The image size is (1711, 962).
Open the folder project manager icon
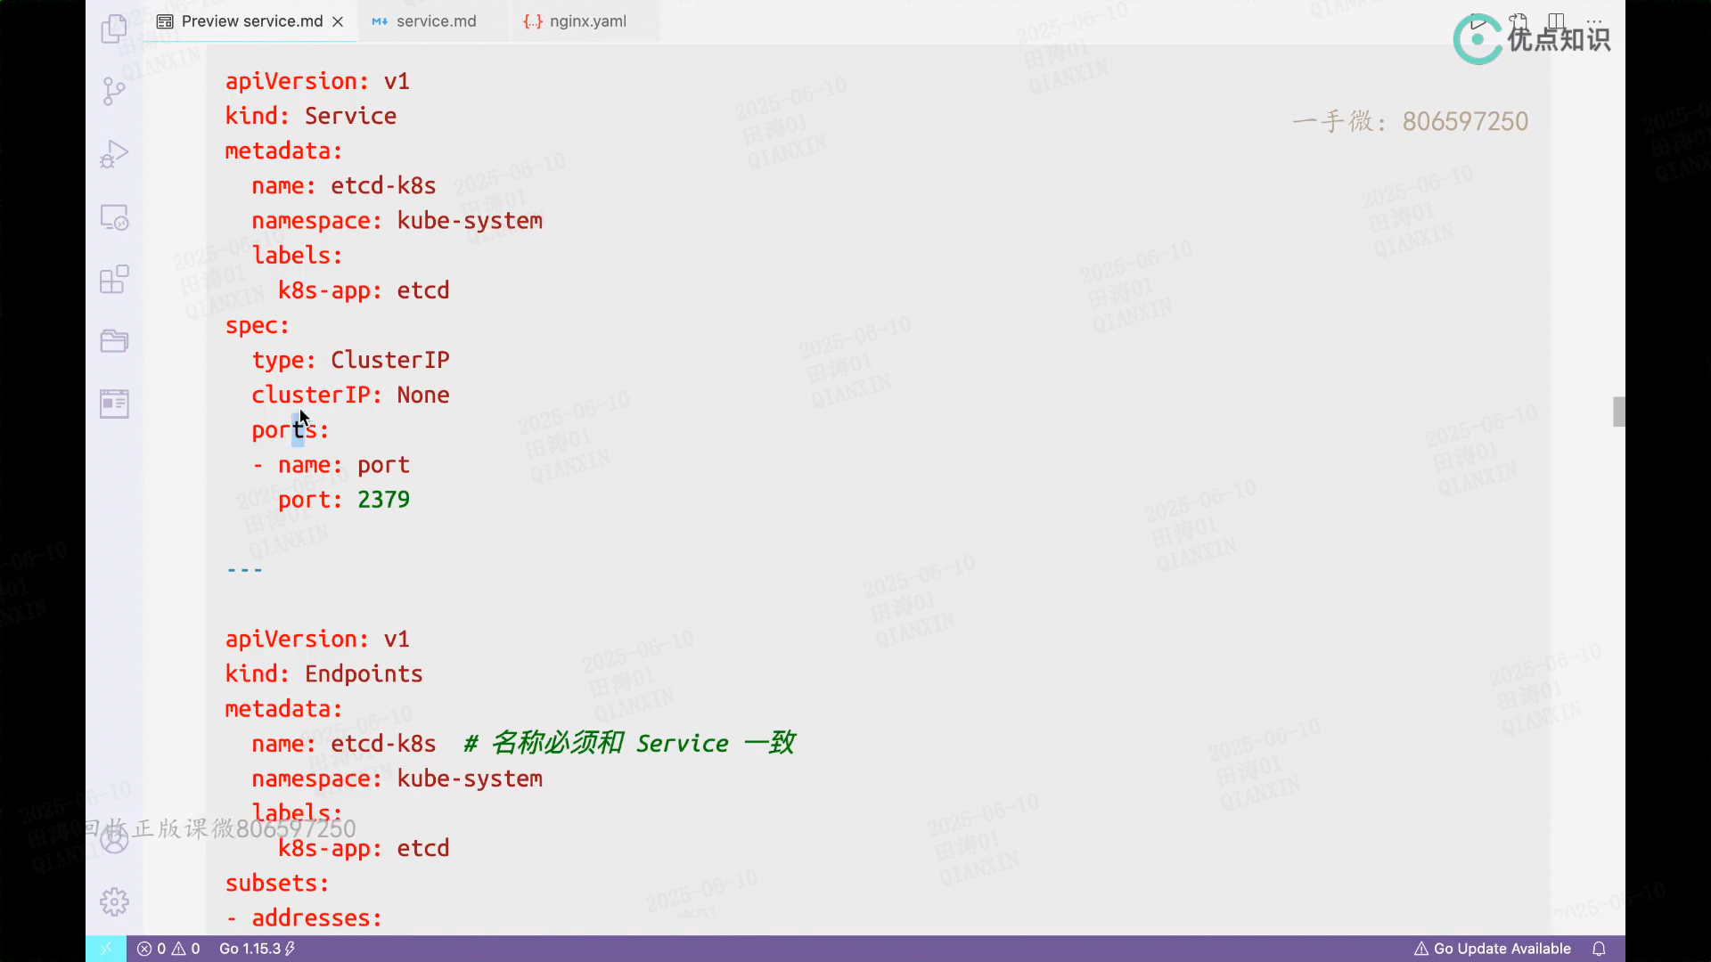click(114, 341)
